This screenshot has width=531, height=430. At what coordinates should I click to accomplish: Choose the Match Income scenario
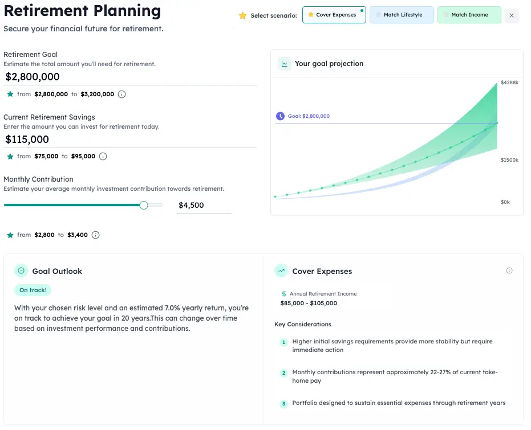(x=469, y=15)
